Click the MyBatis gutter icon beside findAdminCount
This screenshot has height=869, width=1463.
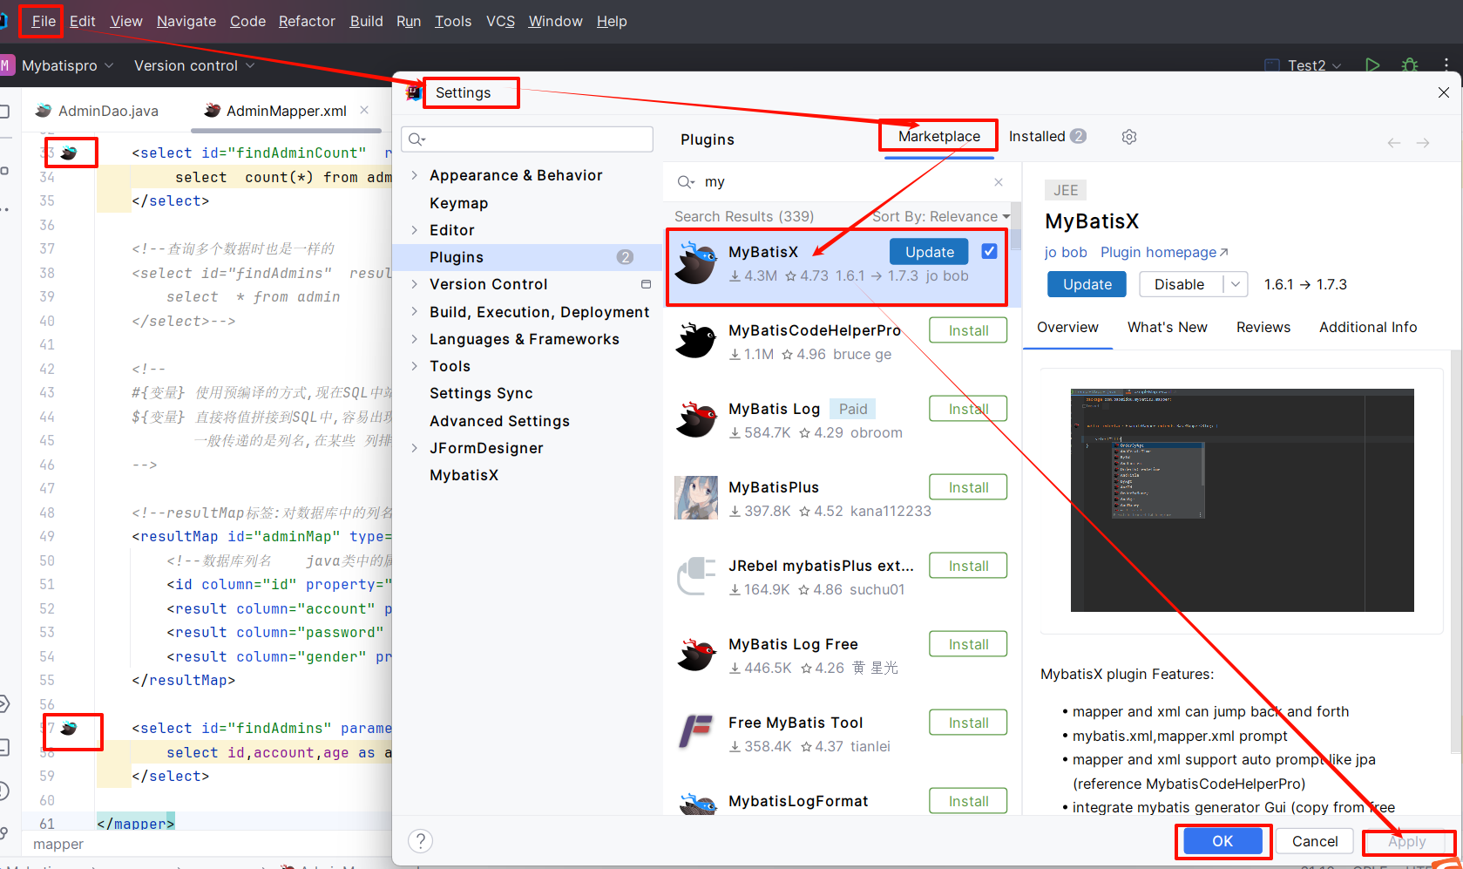coord(68,153)
